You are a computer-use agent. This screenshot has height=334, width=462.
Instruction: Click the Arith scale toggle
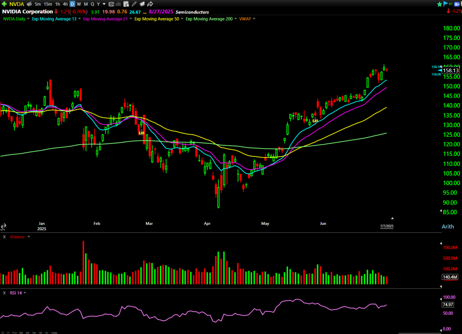click(448, 226)
